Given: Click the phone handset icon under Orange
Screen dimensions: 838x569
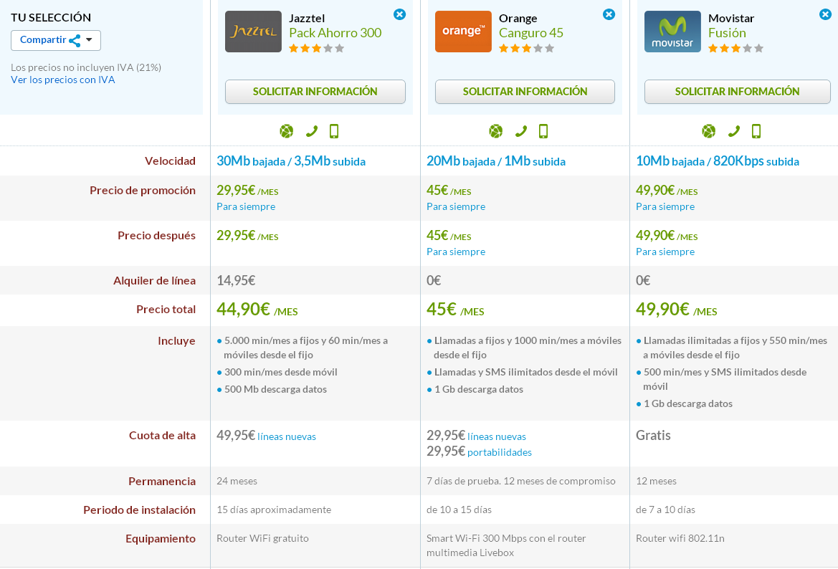Looking at the screenshot, I should (521, 131).
